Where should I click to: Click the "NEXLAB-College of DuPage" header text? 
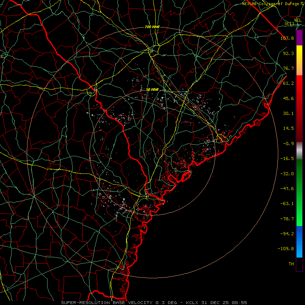(271, 4)
